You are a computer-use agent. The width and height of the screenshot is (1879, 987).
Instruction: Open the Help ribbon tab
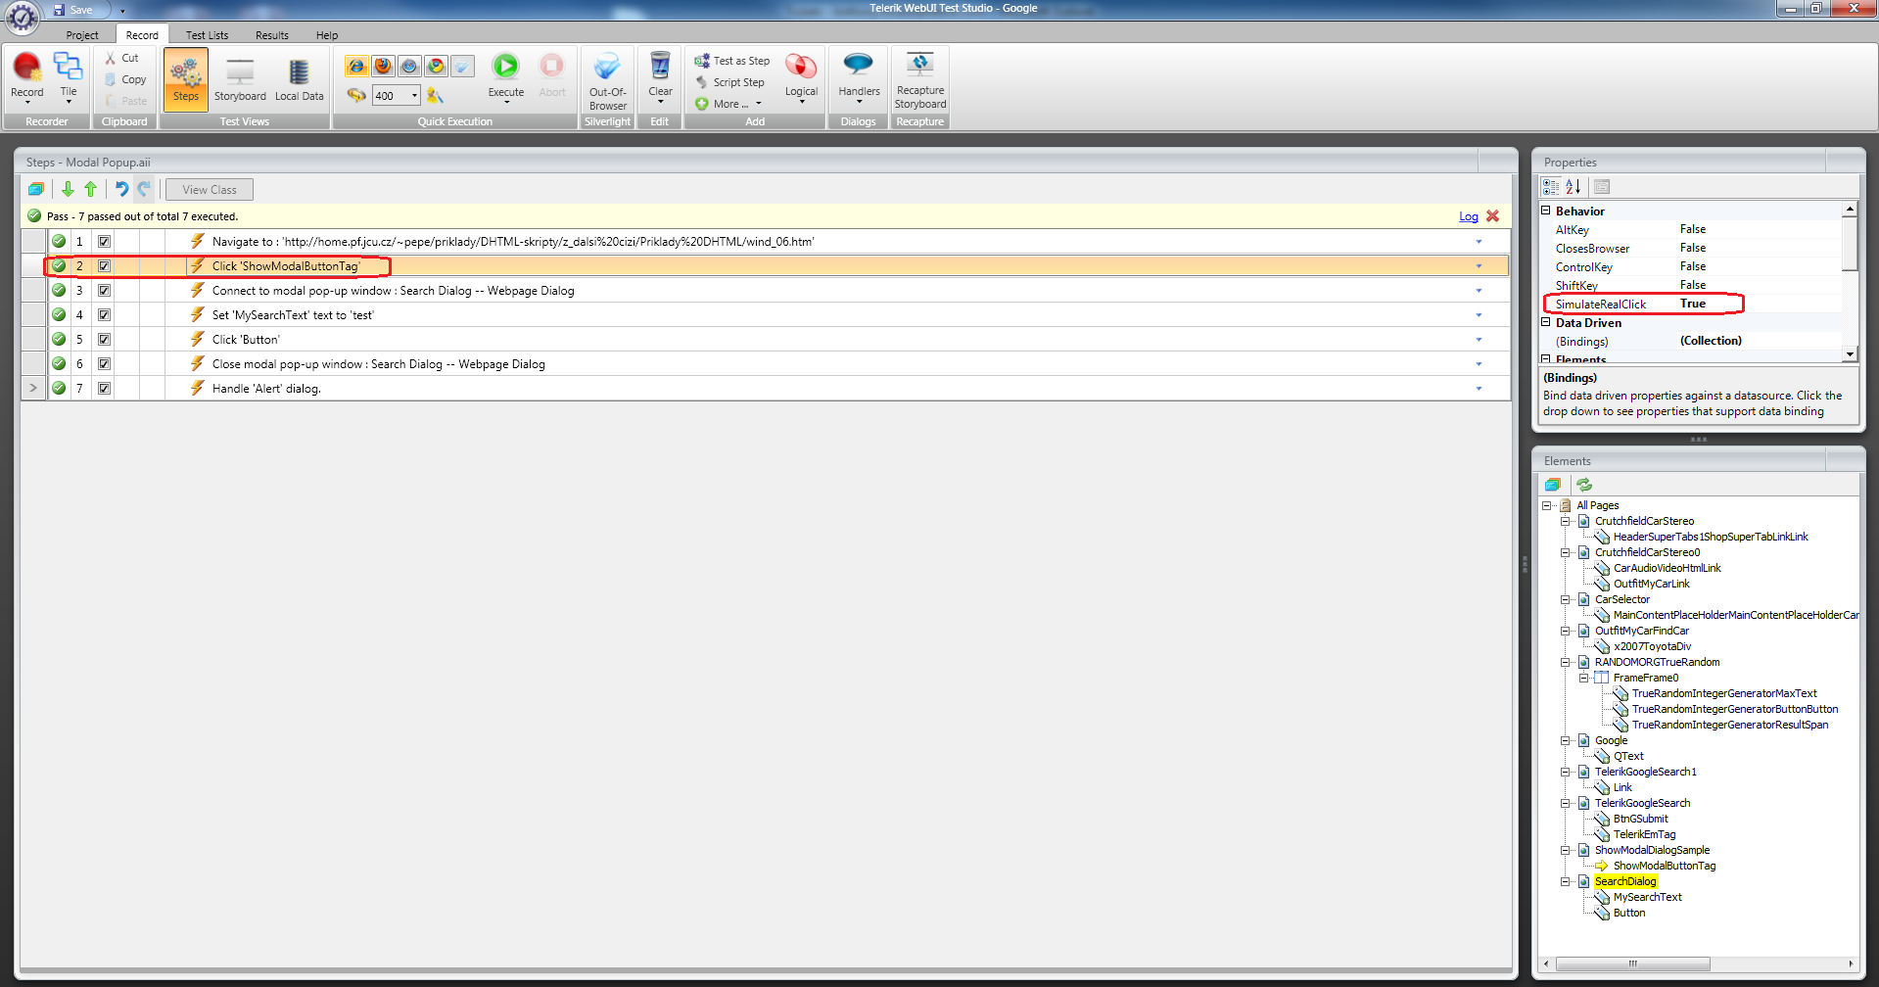click(x=327, y=35)
